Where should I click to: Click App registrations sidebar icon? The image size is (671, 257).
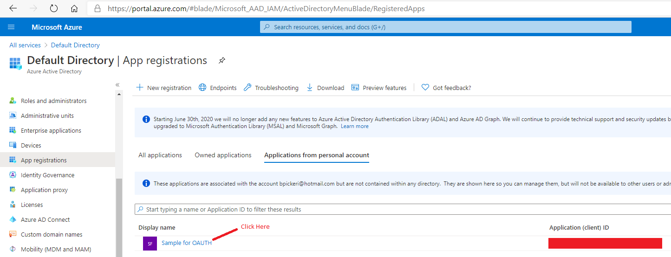coord(13,160)
